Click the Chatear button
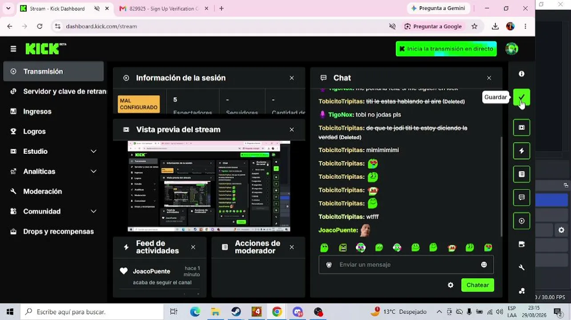The image size is (571, 320). point(478,285)
